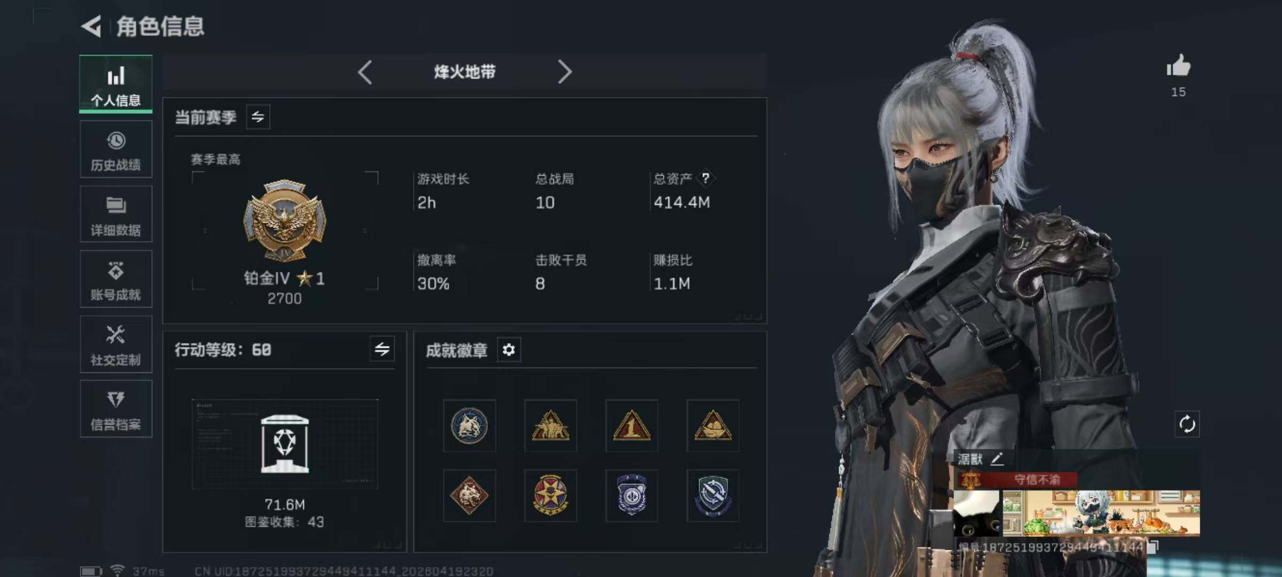This screenshot has height=577, width=1282.
Task: Toggle the 当前赛季 swap button
Action: pos(258,117)
